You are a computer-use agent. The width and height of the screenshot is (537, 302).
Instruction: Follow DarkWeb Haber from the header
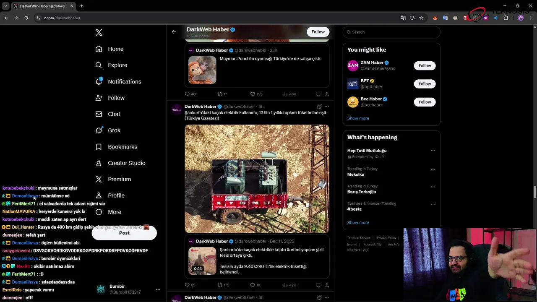pos(318,32)
